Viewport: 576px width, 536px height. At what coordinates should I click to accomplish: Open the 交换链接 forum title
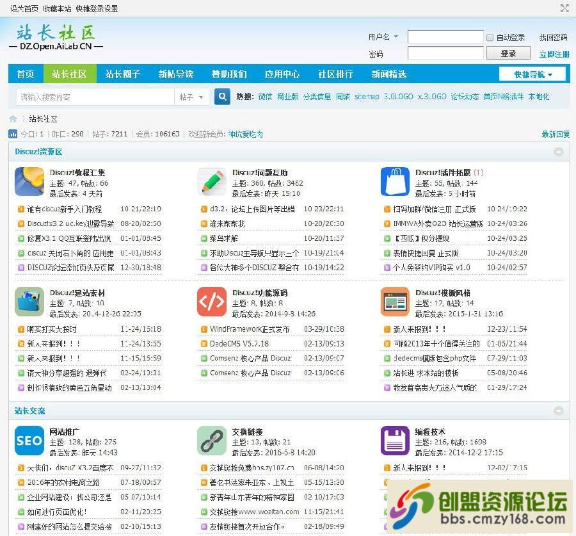(247, 432)
